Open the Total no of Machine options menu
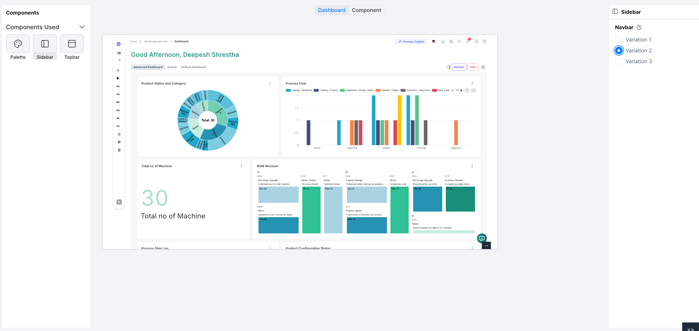Viewport: 699px width, 331px height. click(241, 166)
